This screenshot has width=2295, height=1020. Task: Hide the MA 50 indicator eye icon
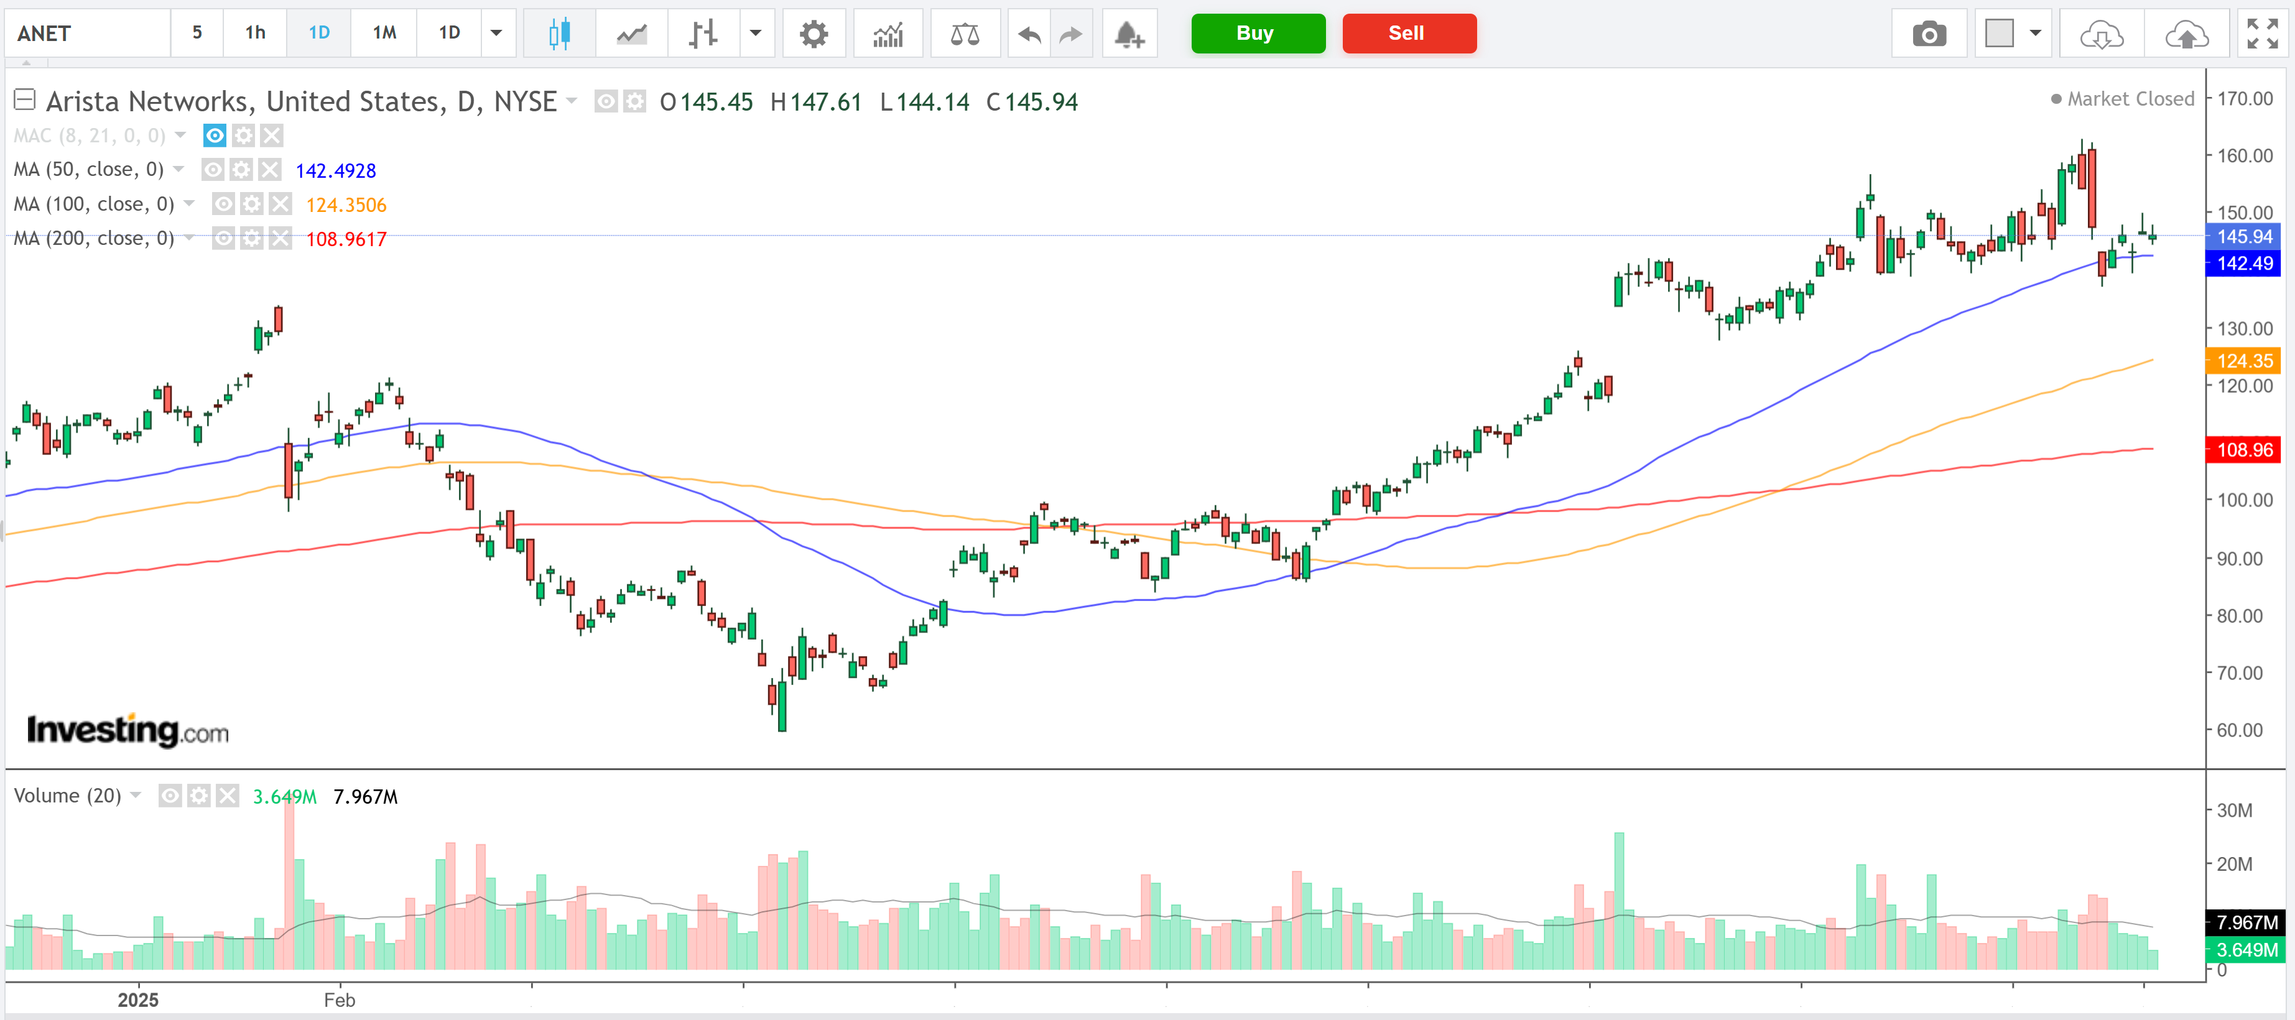point(213,169)
